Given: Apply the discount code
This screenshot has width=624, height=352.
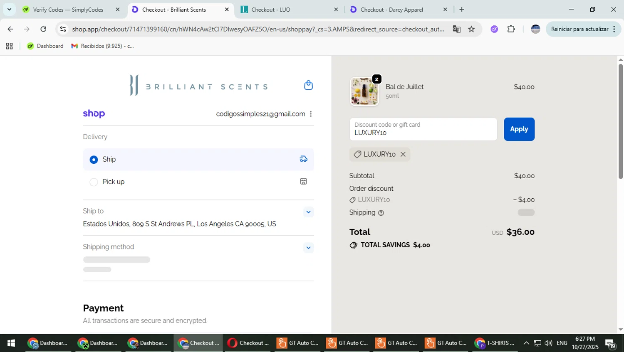Looking at the screenshot, I should (x=519, y=129).
